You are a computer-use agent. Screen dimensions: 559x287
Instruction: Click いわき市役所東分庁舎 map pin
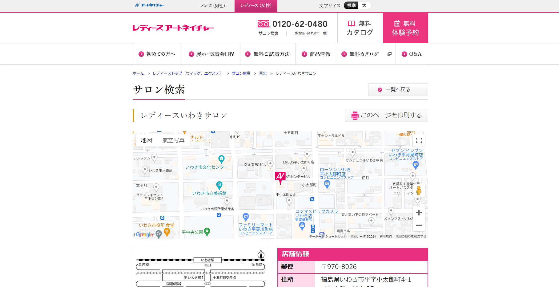pos(227,202)
